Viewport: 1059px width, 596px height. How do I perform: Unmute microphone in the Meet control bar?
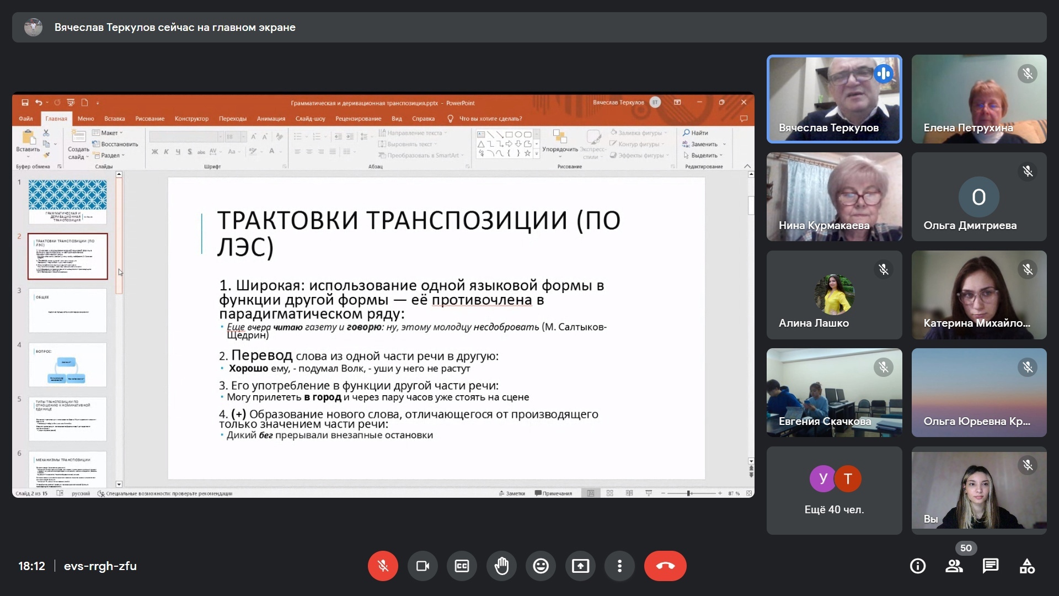(x=383, y=566)
